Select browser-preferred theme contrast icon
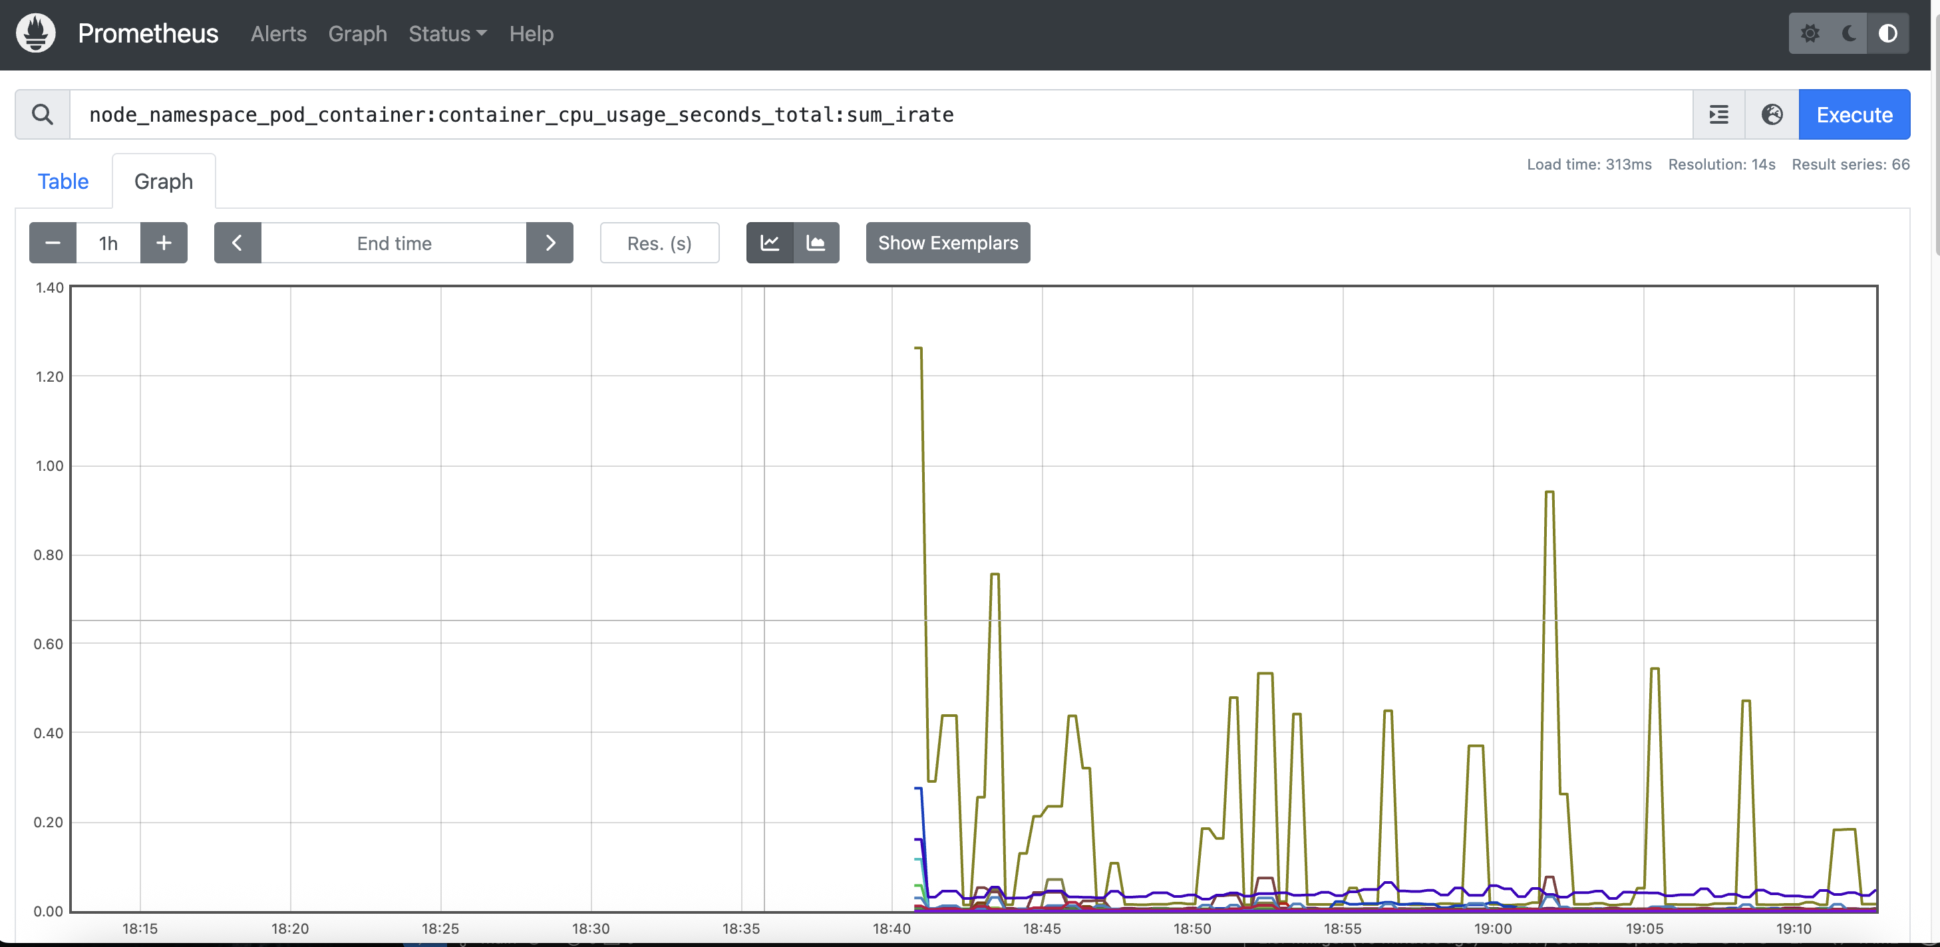 (x=1887, y=33)
